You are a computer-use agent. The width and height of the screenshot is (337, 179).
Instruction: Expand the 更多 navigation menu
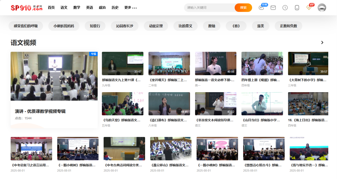click(x=130, y=7)
